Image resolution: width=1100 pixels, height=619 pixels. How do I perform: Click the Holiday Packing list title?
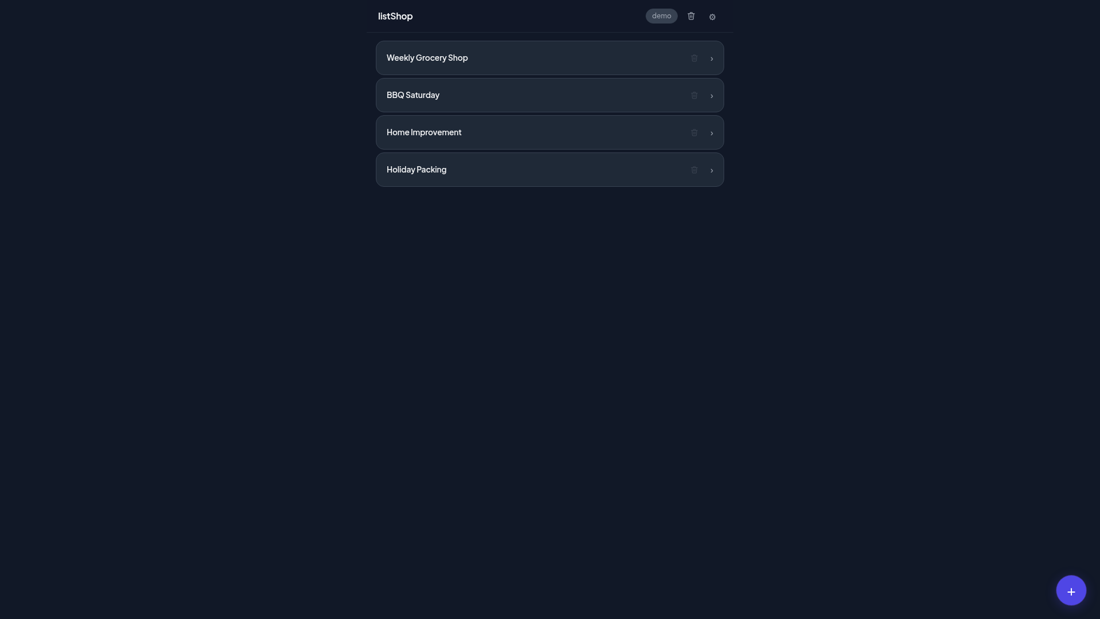[416, 170]
